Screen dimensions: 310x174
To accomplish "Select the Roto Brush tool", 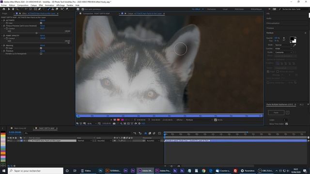I will pyautogui.click(x=62, y=9).
